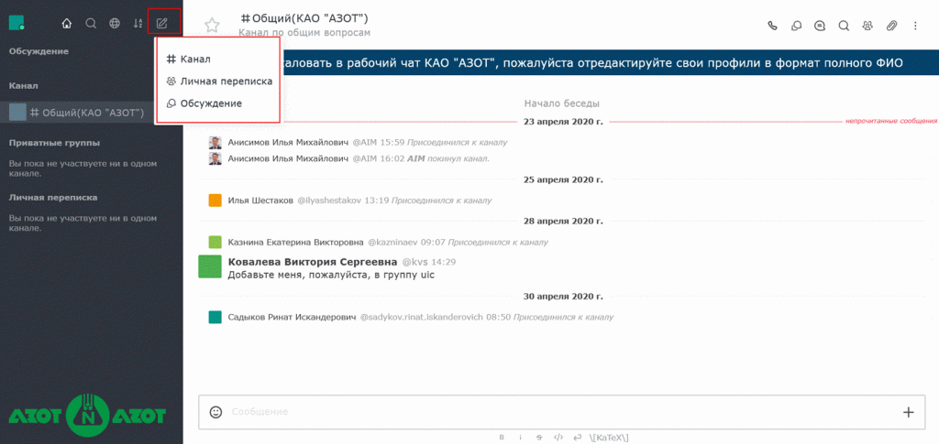Click large green avatar of Ковалева Виктория
The image size is (939, 444).
coord(210,265)
